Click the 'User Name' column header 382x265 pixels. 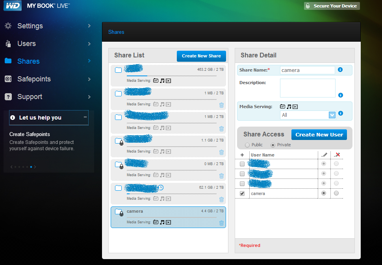(x=263, y=155)
